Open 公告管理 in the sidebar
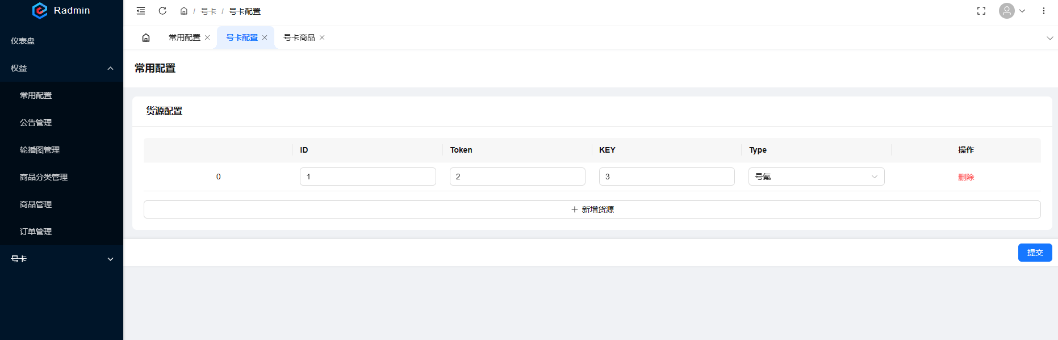The image size is (1058, 340). tap(36, 123)
